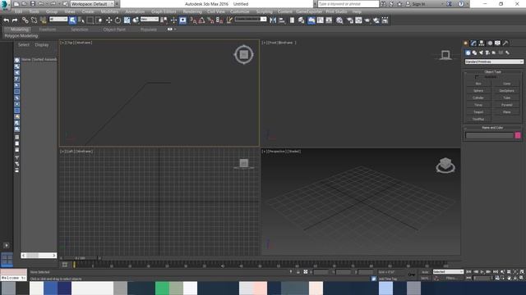Create a Teapot primitive
The image size is (526, 295).
[478, 111]
